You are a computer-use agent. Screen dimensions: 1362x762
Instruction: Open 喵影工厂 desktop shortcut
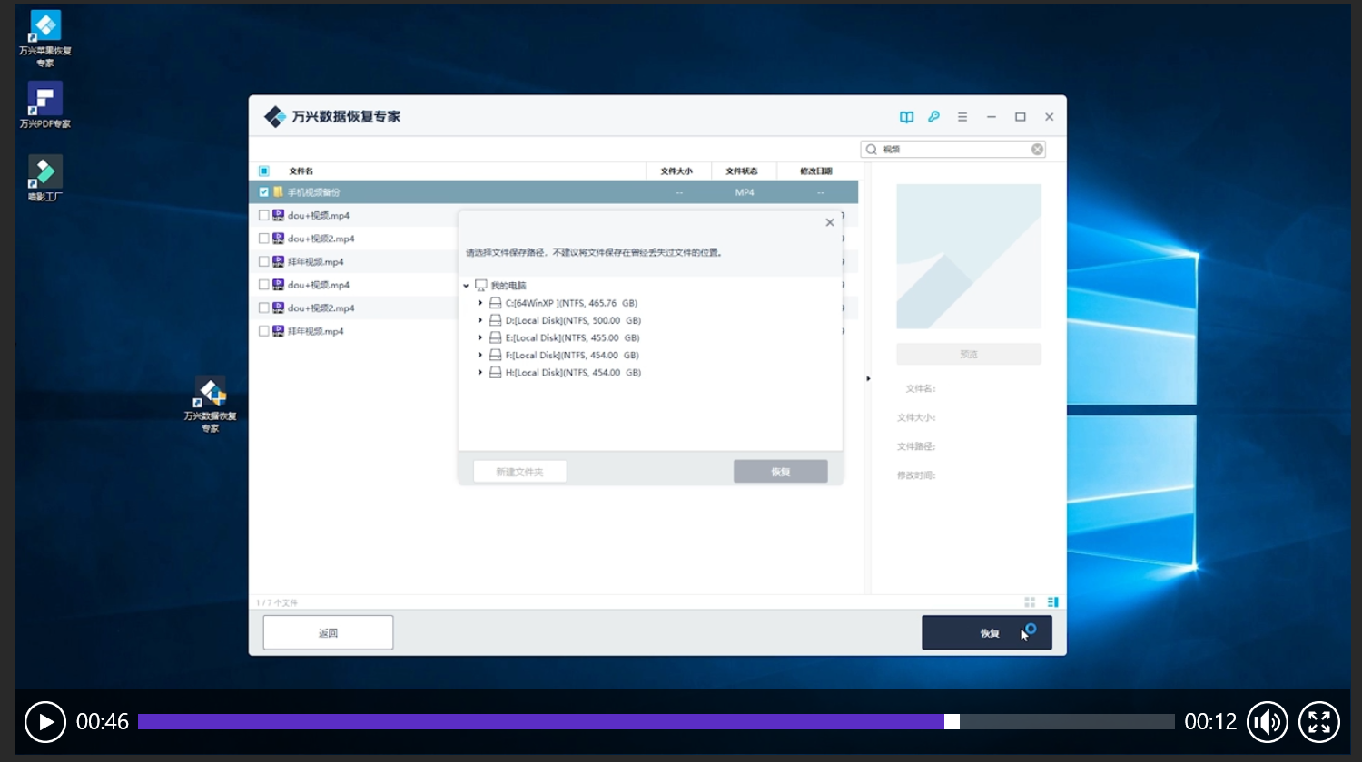[45, 179]
